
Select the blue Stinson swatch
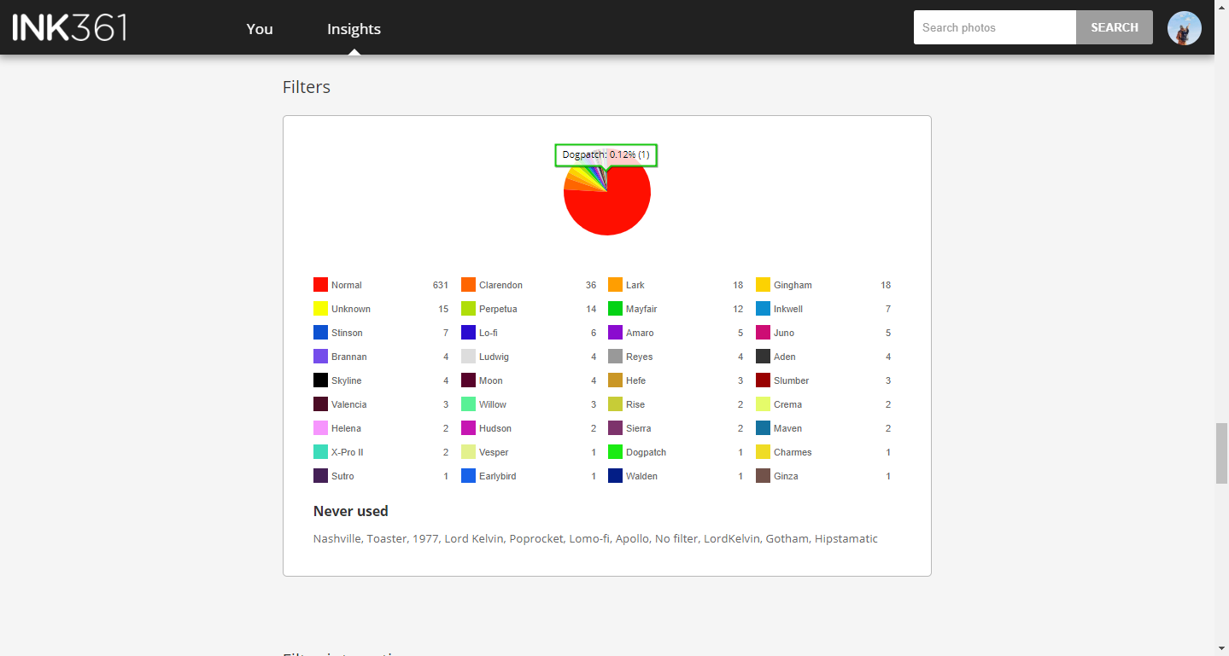click(320, 333)
